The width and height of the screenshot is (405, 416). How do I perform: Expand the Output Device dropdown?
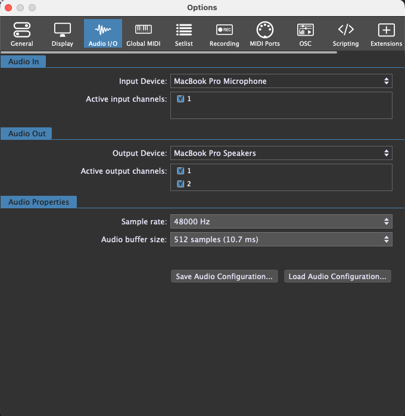[x=281, y=154]
